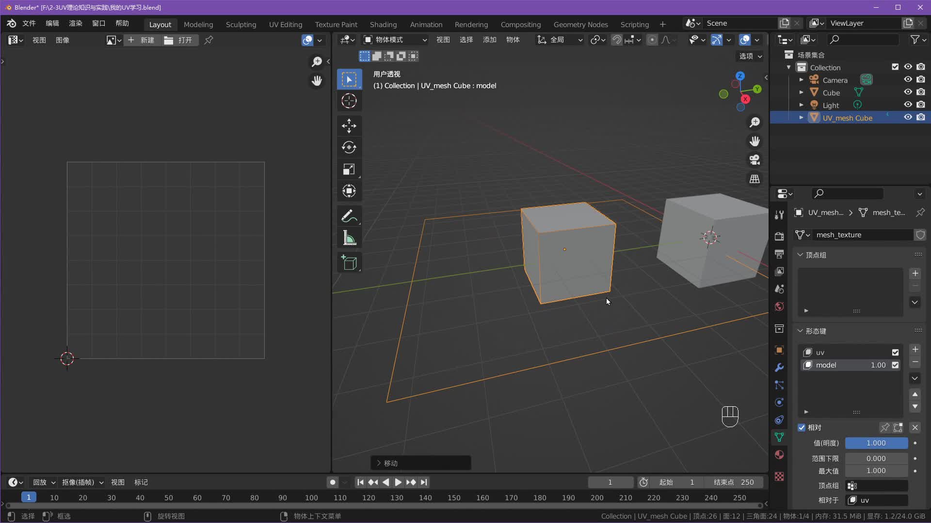The width and height of the screenshot is (931, 523).
Task: Open the Physics properties tab
Action: point(779,402)
